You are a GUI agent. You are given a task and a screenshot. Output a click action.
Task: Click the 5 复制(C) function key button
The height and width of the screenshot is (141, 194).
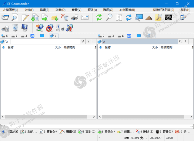pyautogui.click(x=87, y=132)
